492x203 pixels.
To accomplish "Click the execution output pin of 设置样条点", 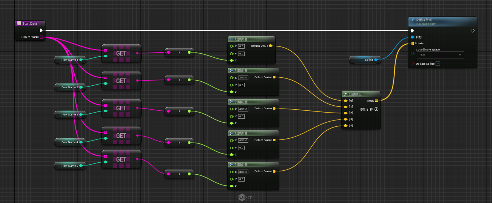I will coord(473,31).
